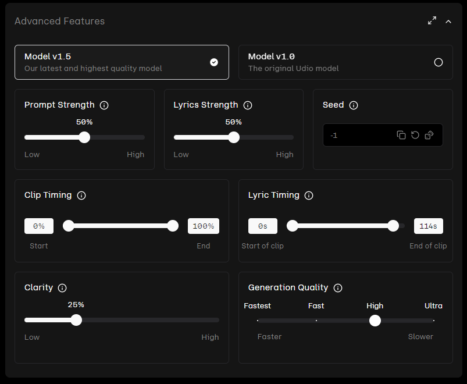Screen dimensions: 467x384
Task: Copy the seed value icon
Action: coord(401,135)
